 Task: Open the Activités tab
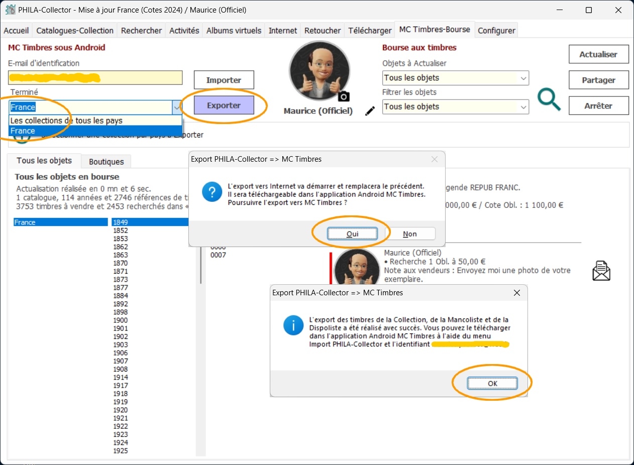tap(184, 31)
